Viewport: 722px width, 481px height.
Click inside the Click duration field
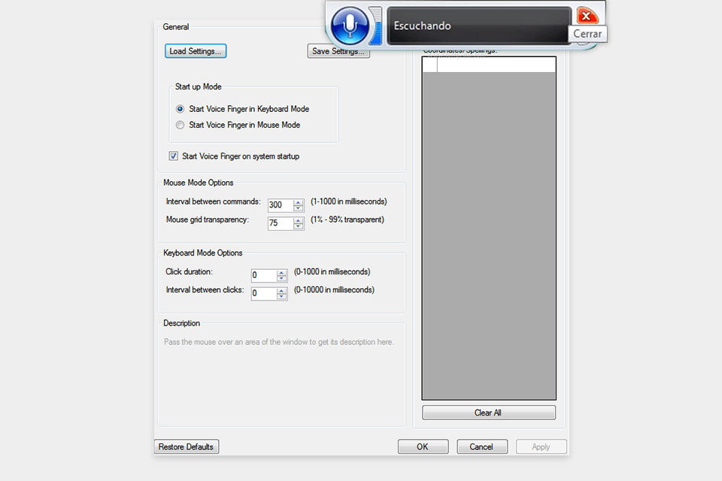coord(265,275)
